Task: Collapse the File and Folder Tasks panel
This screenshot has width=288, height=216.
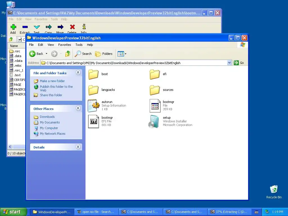Action: (x=78, y=73)
